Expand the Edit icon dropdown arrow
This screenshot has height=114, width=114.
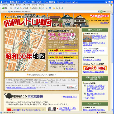pyautogui.click(x=52, y=8)
